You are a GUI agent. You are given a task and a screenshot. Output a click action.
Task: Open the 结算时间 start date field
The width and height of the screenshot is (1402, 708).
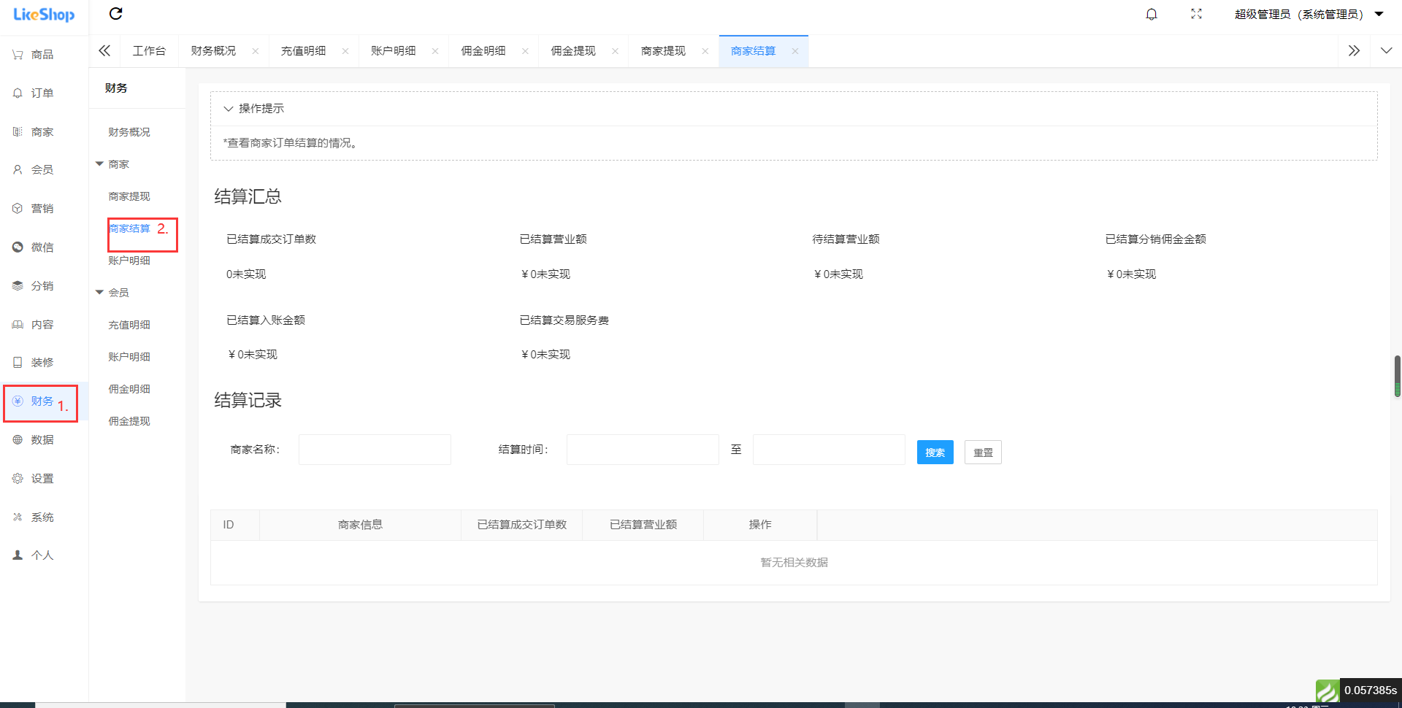(x=643, y=450)
